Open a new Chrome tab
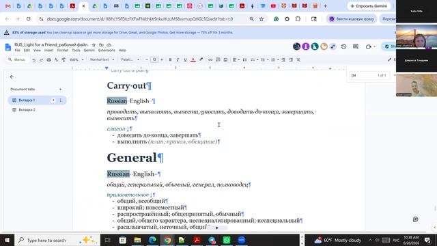This screenshot has width=437, height=246. 325,6
